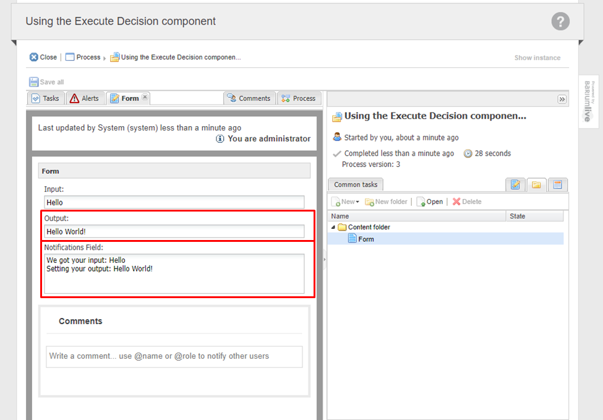The height and width of the screenshot is (420, 603).
Task: Select the Common tasks tab
Action: tap(356, 184)
